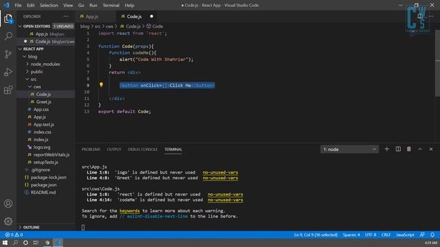The height and width of the screenshot is (247, 440).
Task: Open notifications bell in status bar
Action: point(432,235)
